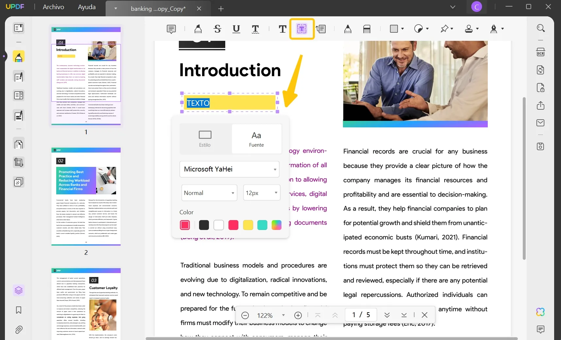Open the crop pages tool

click(19, 162)
